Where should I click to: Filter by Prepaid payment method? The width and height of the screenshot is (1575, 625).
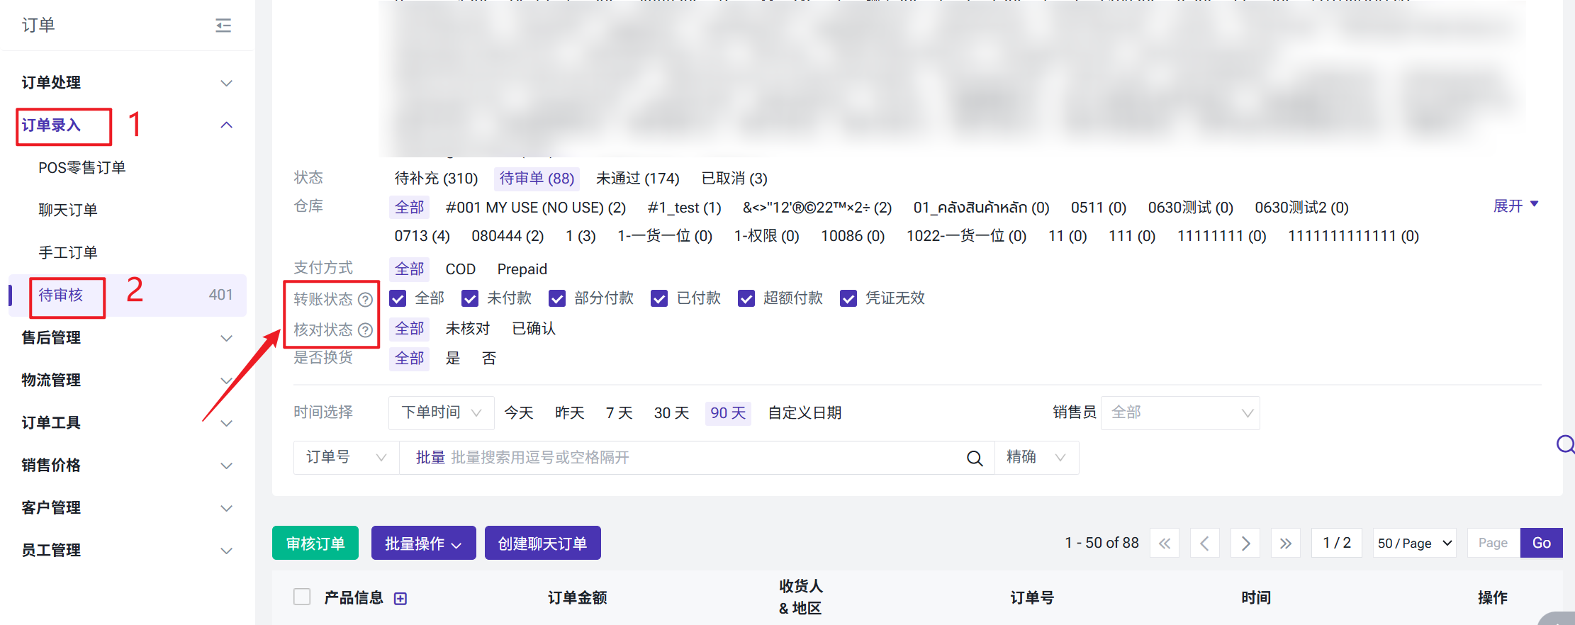(x=522, y=269)
